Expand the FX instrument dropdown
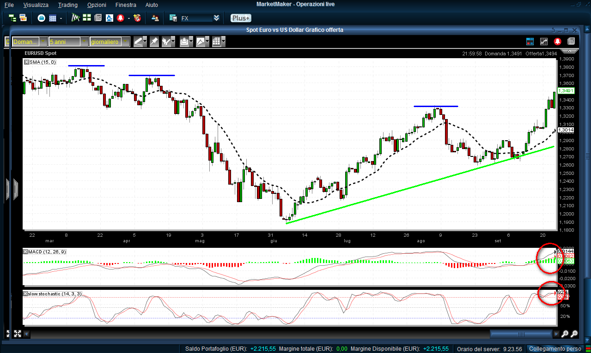This screenshot has height=353, width=591. click(x=216, y=18)
